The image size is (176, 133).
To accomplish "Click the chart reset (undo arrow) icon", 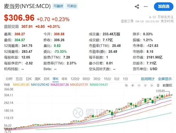I will (x=126, y=86).
